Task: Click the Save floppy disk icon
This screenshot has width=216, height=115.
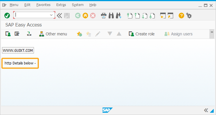Action: (67, 16)
